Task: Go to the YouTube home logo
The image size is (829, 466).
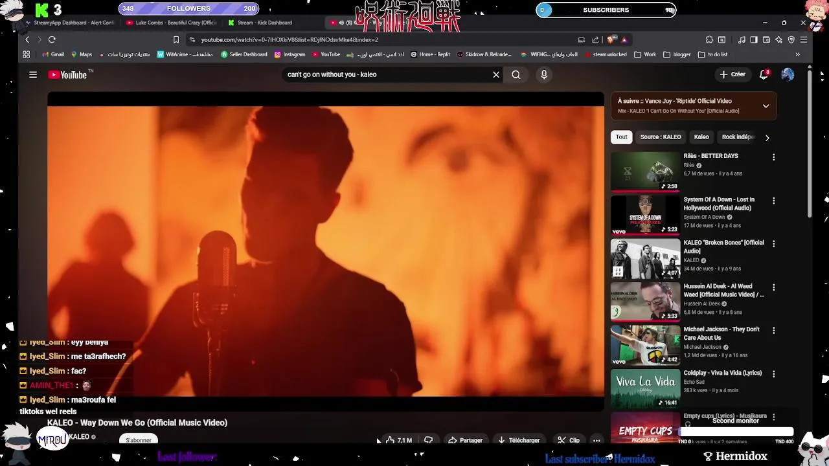Action: click(67, 75)
